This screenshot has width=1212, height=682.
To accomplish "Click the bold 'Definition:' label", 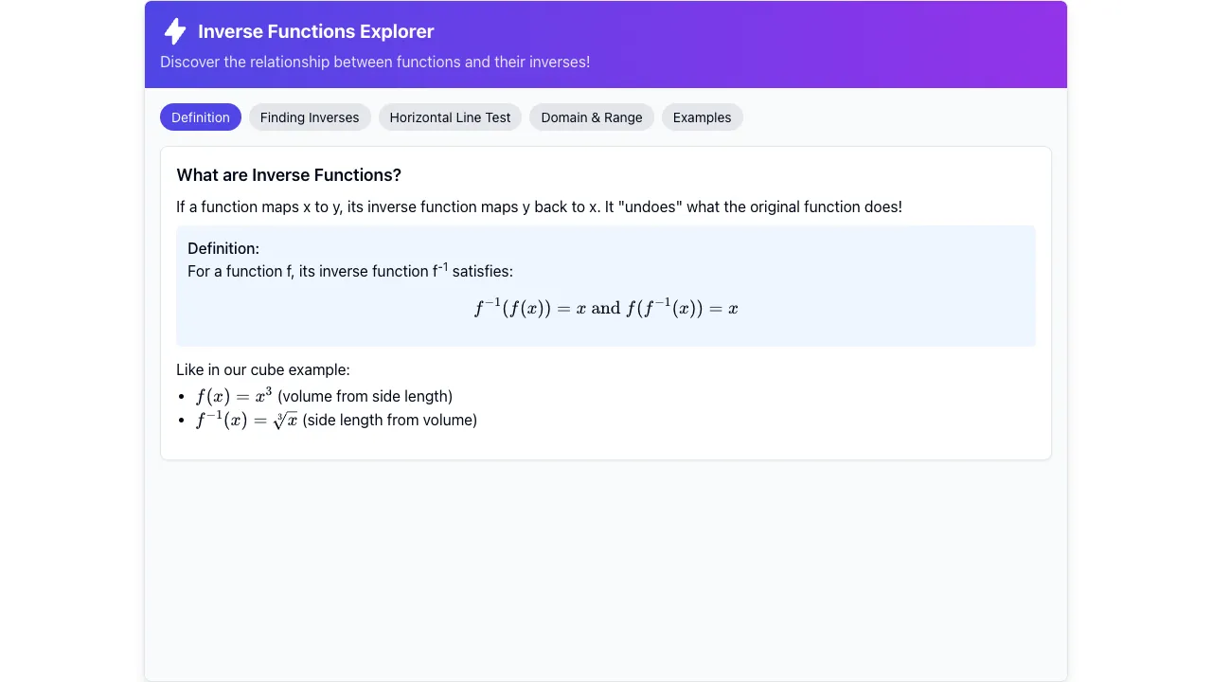I will (x=223, y=248).
